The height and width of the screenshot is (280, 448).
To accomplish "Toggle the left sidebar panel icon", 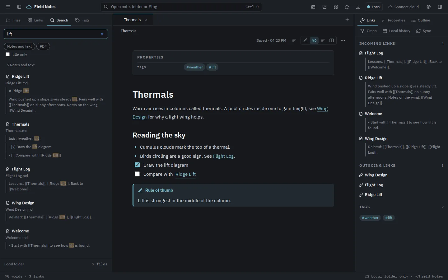I will tap(19, 7).
